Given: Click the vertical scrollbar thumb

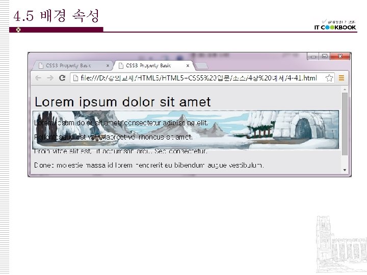Looking at the screenshot, I should (x=345, y=124).
